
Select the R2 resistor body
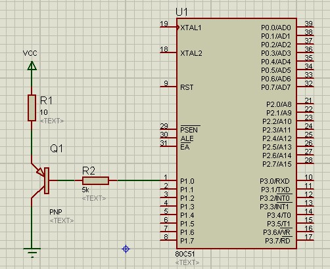pyautogui.click(x=95, y=180)
